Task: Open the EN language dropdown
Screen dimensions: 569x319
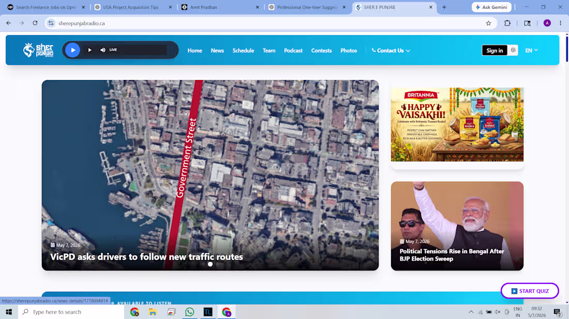Action: [531, 51]
